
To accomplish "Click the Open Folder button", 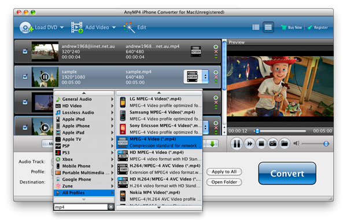I will [x=224, y=182].
